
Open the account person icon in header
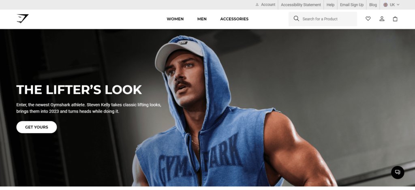click(x=382, y=19)
